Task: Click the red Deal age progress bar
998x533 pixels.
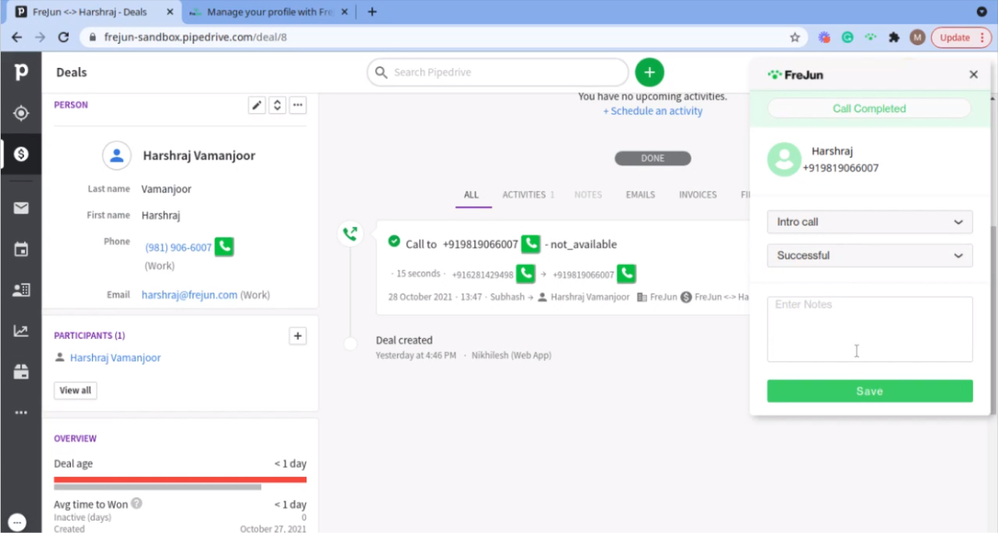Action: [x=180, y=479]
